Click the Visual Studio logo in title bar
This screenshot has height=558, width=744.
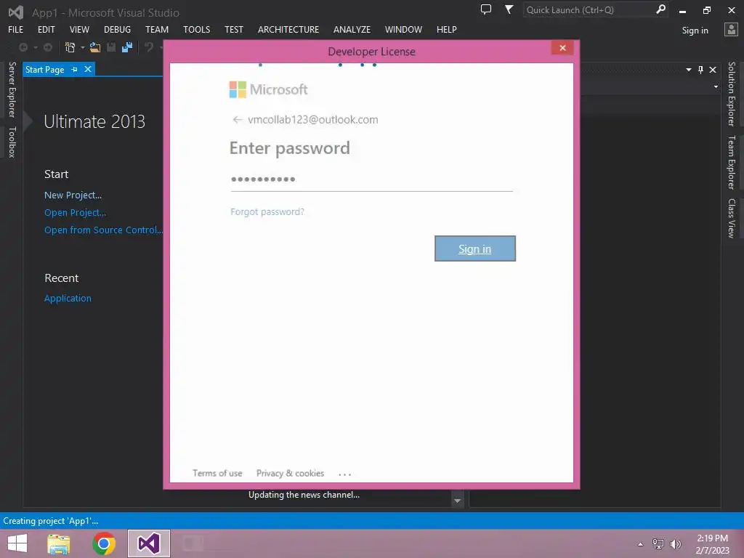(x=16, y=12)
